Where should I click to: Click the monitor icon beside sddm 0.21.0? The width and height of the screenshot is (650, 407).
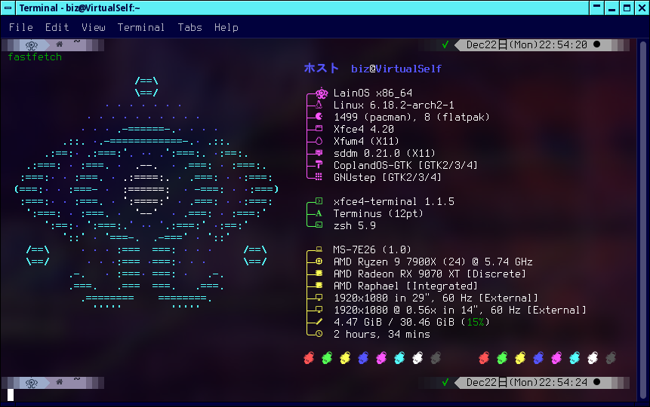pyautogui.click(x=319, y=153)
